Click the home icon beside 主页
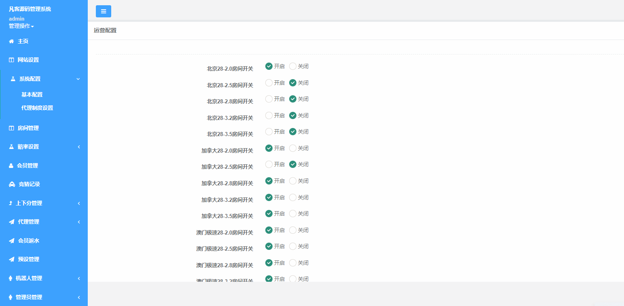Screen dimensions: 624x306 pyautogui.click(x=11, y=41)
